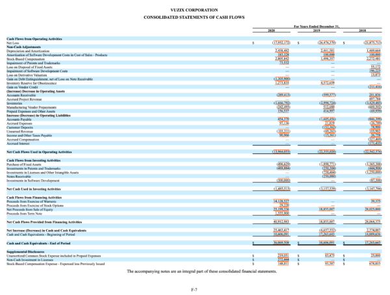Click '(Increase) Decrease in Operating Assets' heading
Image resolution: width=390 pixels, height=295 pixels.
(36, 91)
